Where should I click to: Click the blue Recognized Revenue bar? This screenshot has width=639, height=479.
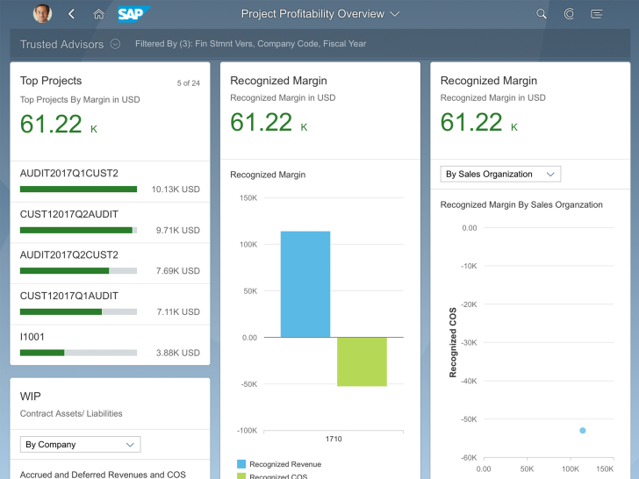click(305, 283)
